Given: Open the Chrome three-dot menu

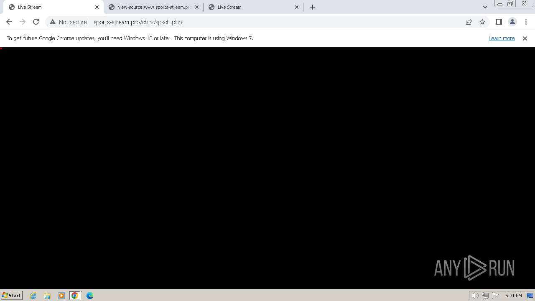Looking at the screenshot, I should pyautogui.click(x=526, y=22).
